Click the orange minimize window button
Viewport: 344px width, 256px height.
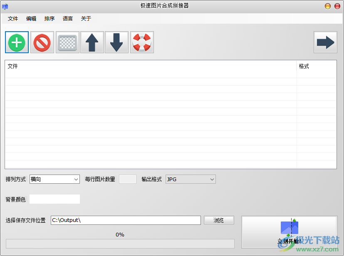[328, 6]
